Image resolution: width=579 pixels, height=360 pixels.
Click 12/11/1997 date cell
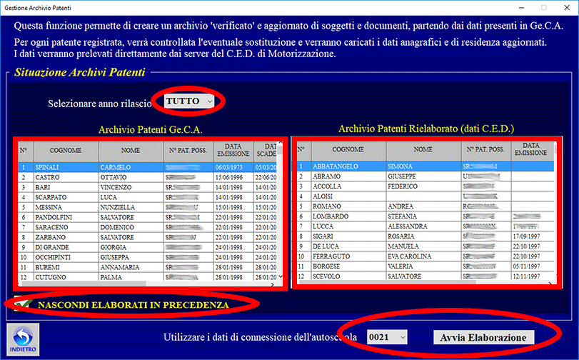click(531, 276)
